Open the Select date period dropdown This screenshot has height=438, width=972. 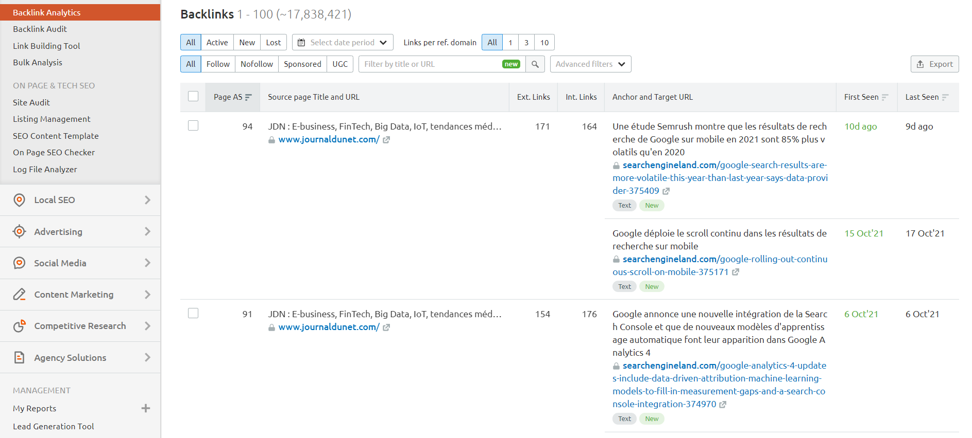pos(343,43)
